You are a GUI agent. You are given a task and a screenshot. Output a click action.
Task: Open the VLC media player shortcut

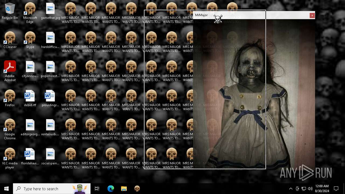tap(10, 158)
